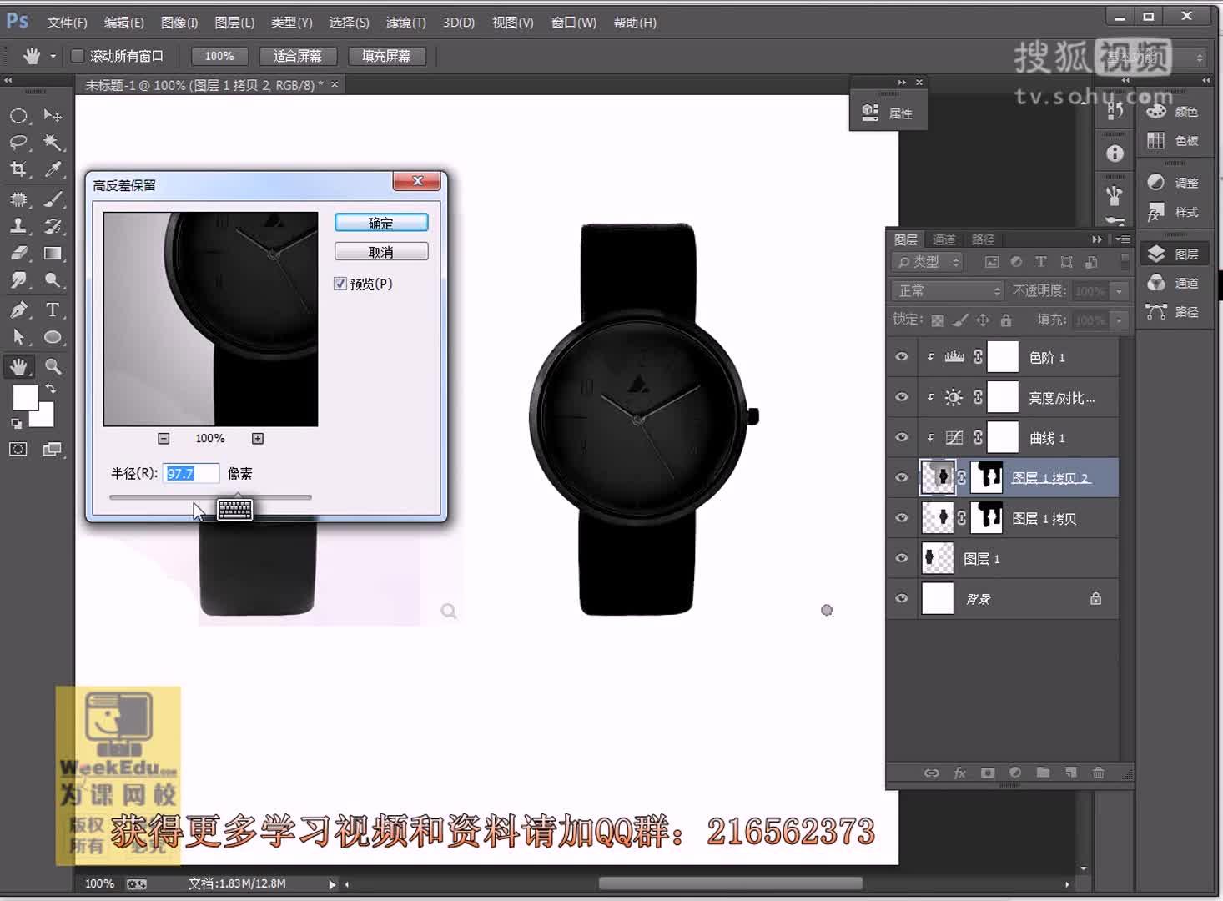Viewport: 1223px width, 901px height.
Task: Open the 滤镜(T) menu
Action: 405,23
